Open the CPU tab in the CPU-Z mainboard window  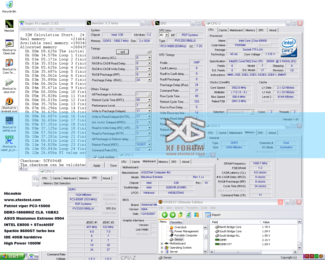pyautogui.click(x=124, y=162)
